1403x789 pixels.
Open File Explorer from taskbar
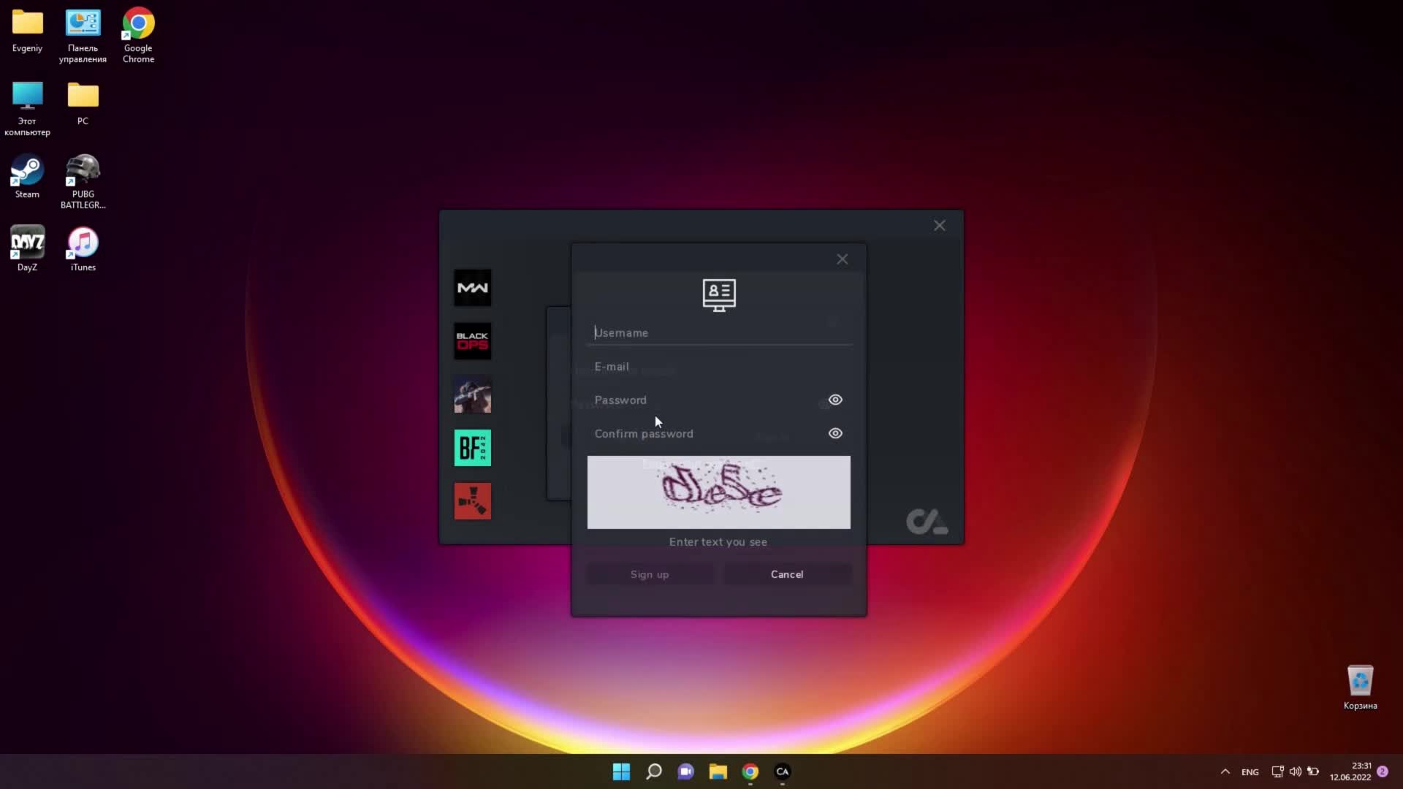718,771
